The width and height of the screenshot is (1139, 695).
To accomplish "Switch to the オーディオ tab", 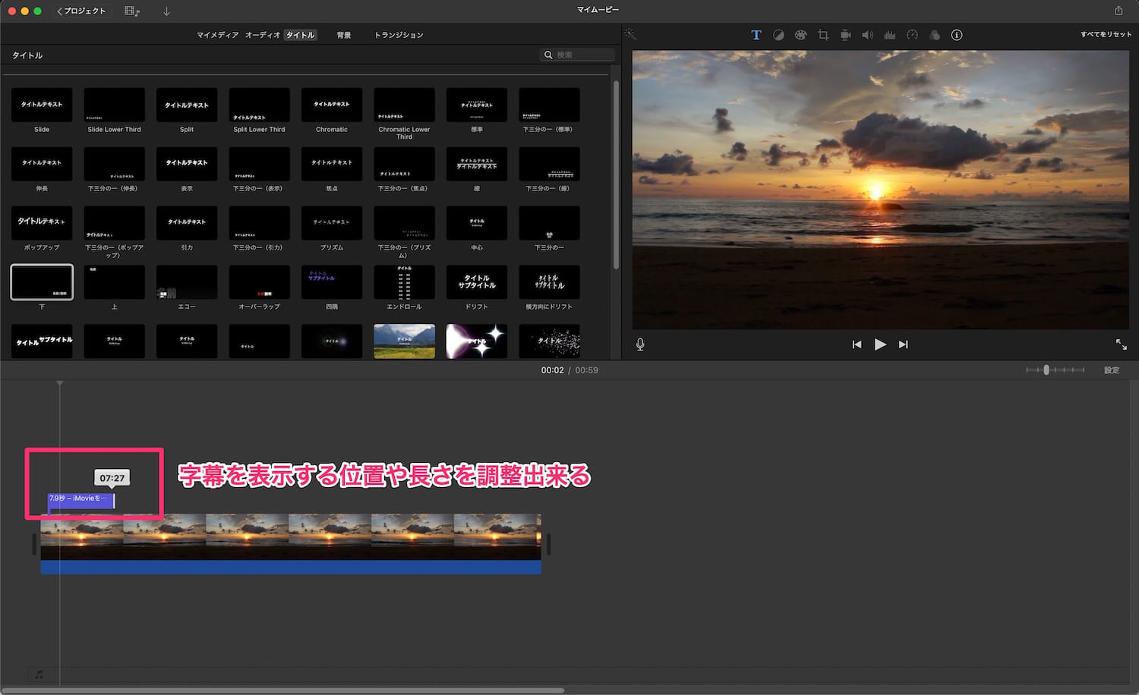I will (262, 35).
